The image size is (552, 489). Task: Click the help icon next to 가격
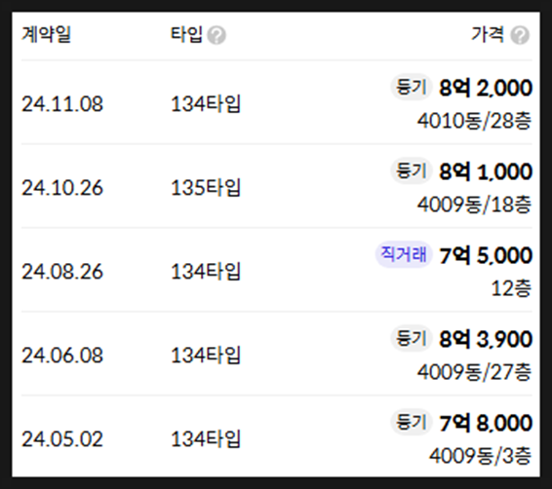click(520, 35)
